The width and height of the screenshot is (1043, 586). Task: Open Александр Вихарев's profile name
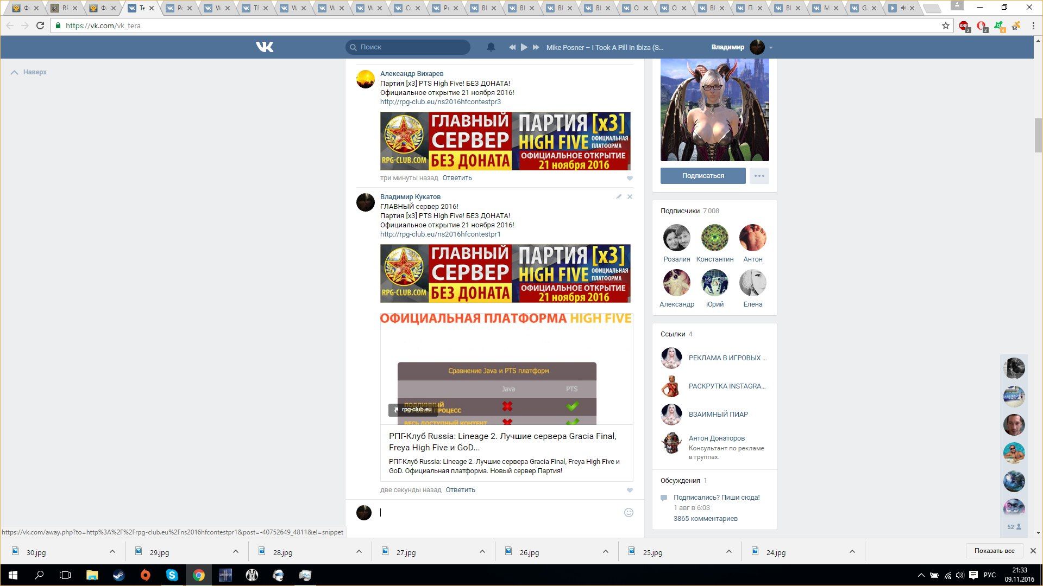pos(411,73)
